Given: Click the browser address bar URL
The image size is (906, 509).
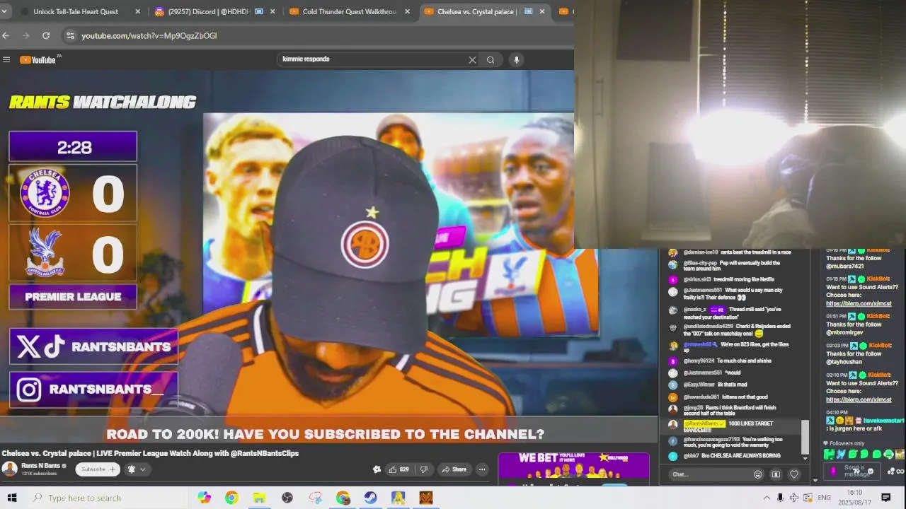Looking at the screenshot, I should click(x=149, y=35).
